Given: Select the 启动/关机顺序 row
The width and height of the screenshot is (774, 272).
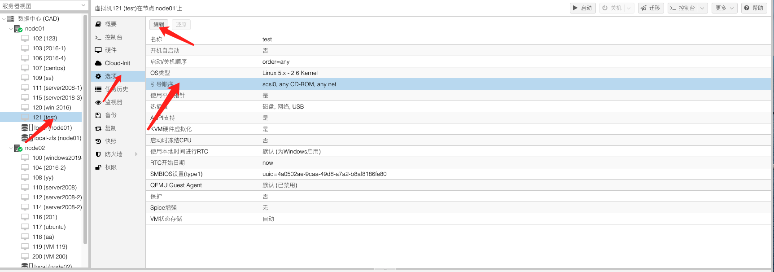Looking at the screenshot, I should point(459,62).
